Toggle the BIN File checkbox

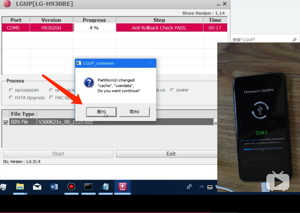tap(6, 122)
